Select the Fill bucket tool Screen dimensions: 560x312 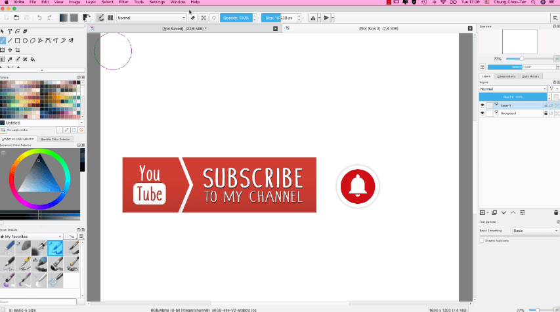coord(33,59)
